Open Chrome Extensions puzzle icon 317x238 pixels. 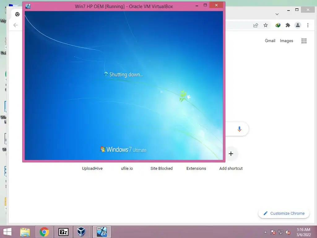[x=288, y=25]
